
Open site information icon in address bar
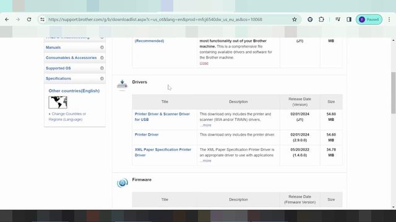43,19
